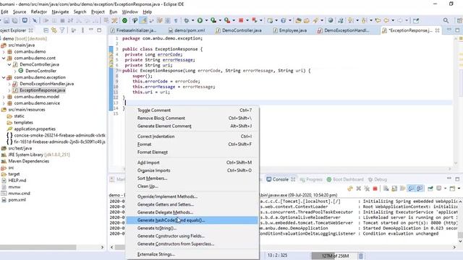Click the Save icon in the toolbar
Image resolution: width=463 pixels, height=260 pixels.
pyautogui.click(x=7, y=21)
